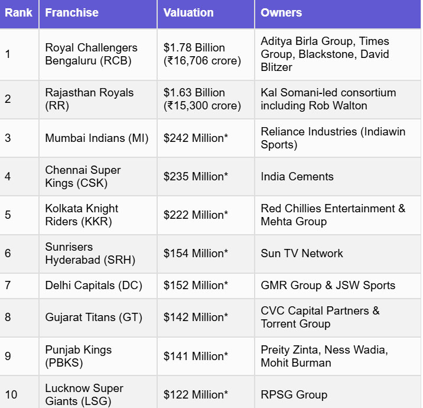Viewport: 423px width, 408px height.
Task: Click the $235 Million valuation cell
Action: pyautogui.click(x=196, y=176)
